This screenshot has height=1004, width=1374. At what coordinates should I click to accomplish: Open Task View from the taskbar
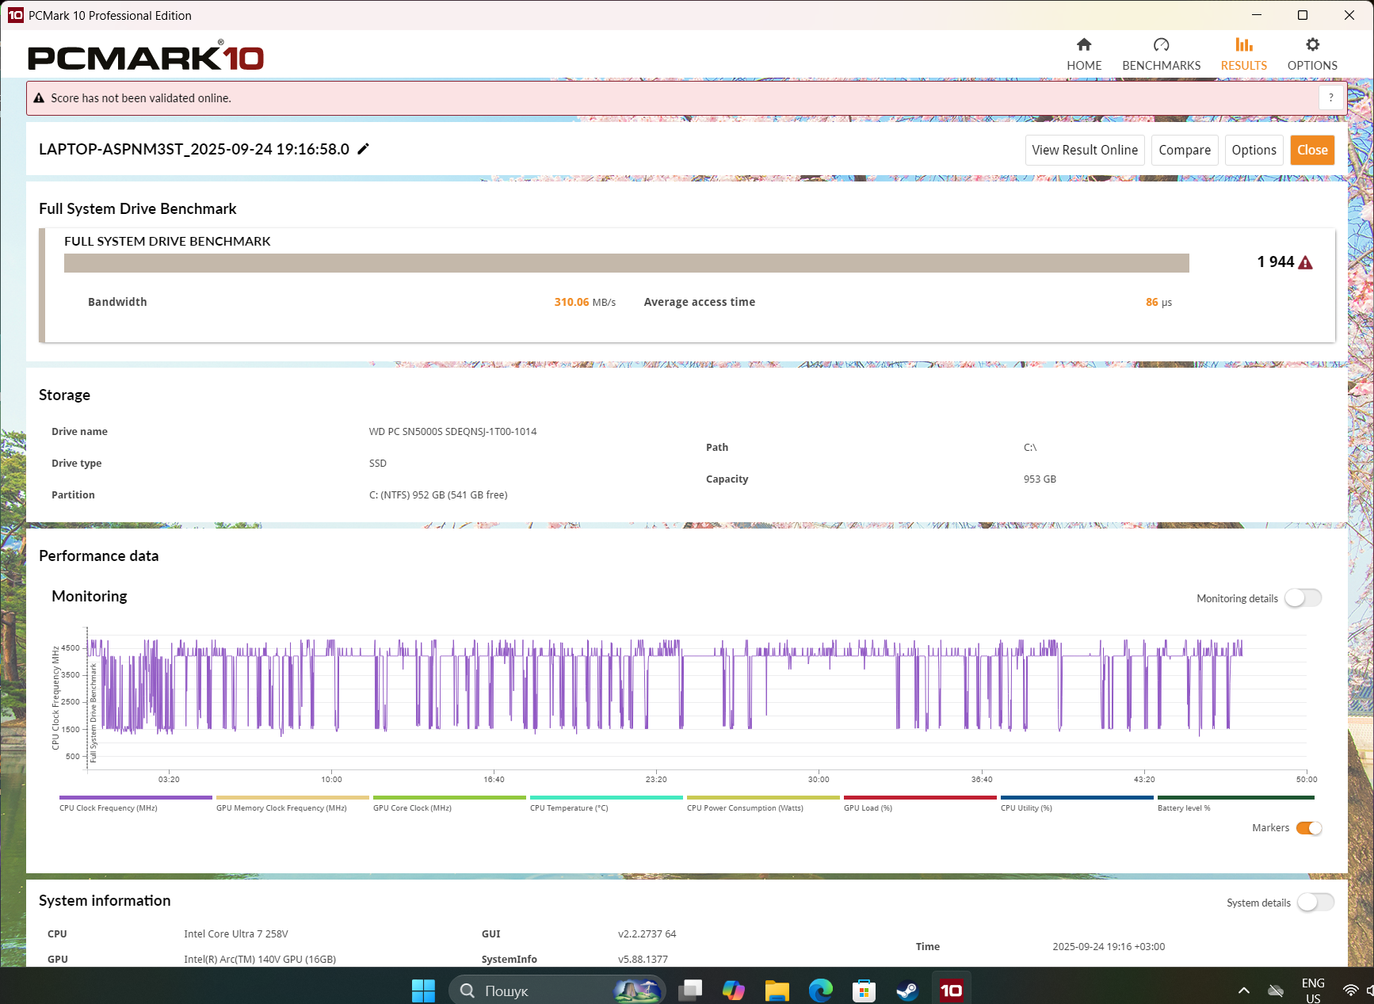click(x=691, y=990)
